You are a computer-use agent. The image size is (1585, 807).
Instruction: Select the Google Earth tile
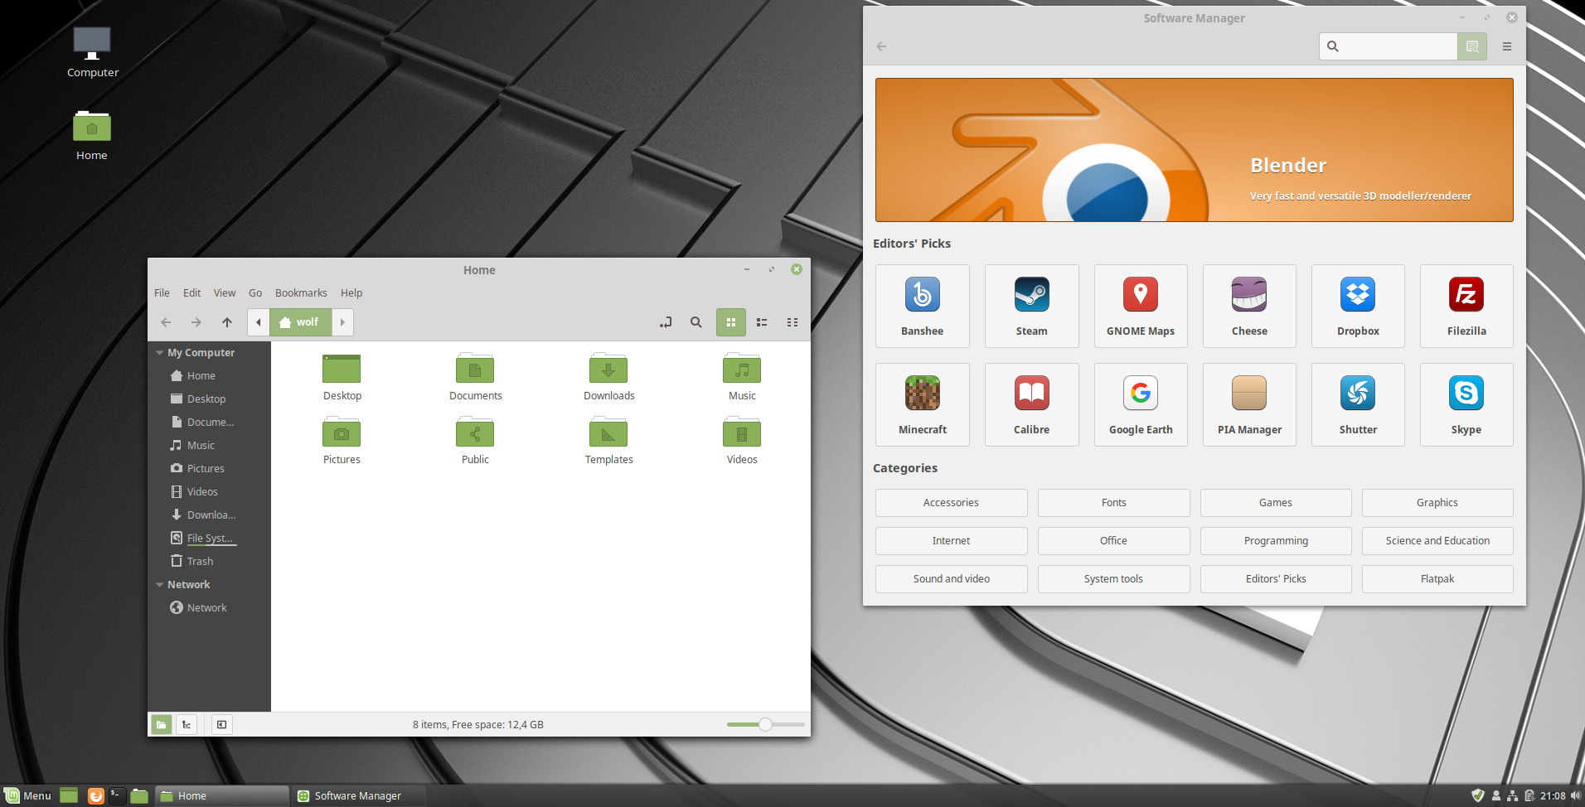click(x=1141, y=404)
